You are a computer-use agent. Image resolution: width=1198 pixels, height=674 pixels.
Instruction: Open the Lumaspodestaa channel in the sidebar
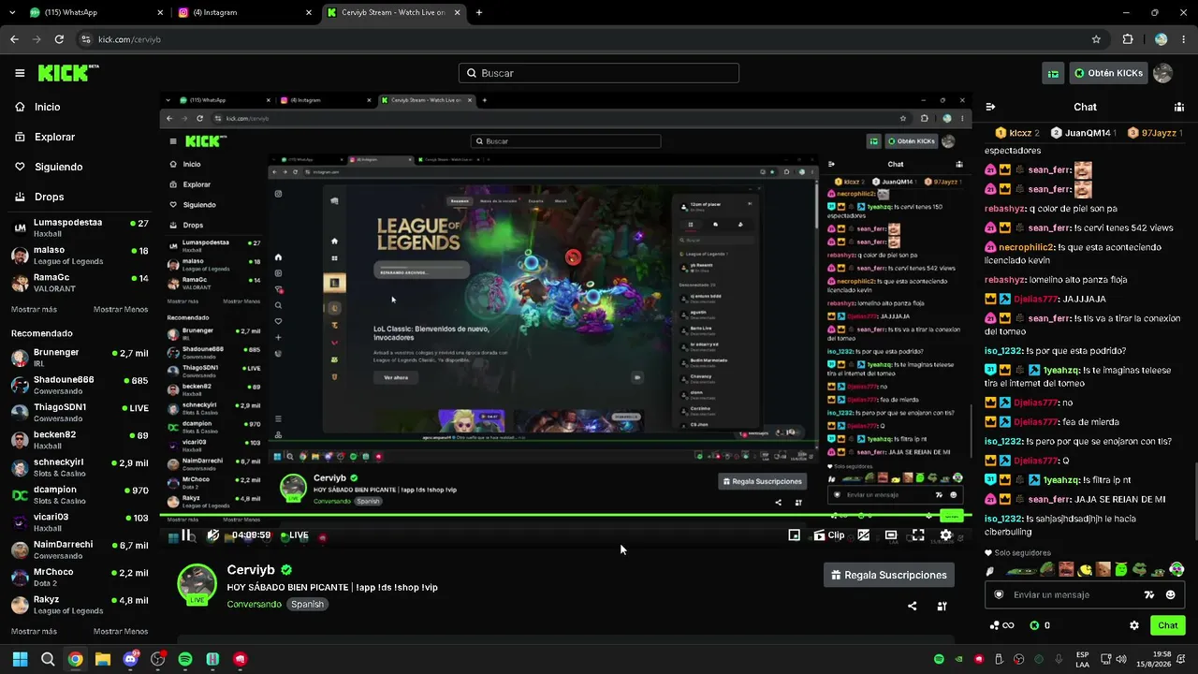coord(80,227)
